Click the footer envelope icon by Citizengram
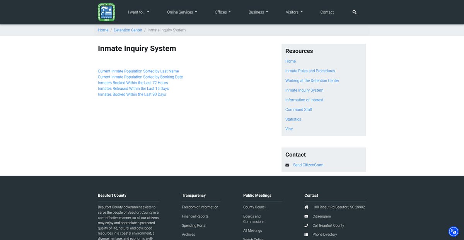464x240 pixels. pyautogui.click(x=306, y=216)
